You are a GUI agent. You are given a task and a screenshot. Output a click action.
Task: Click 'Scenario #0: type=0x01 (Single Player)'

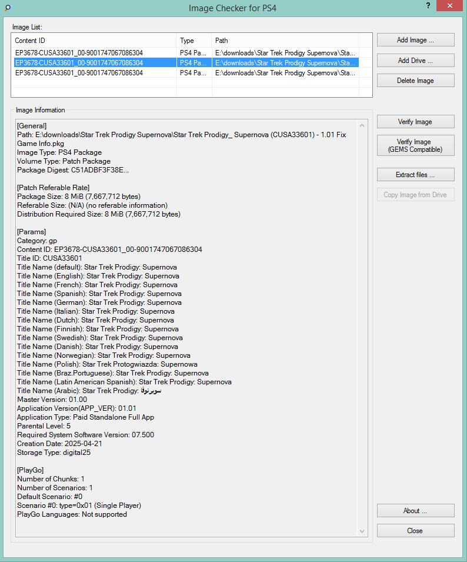click(79, 506)
